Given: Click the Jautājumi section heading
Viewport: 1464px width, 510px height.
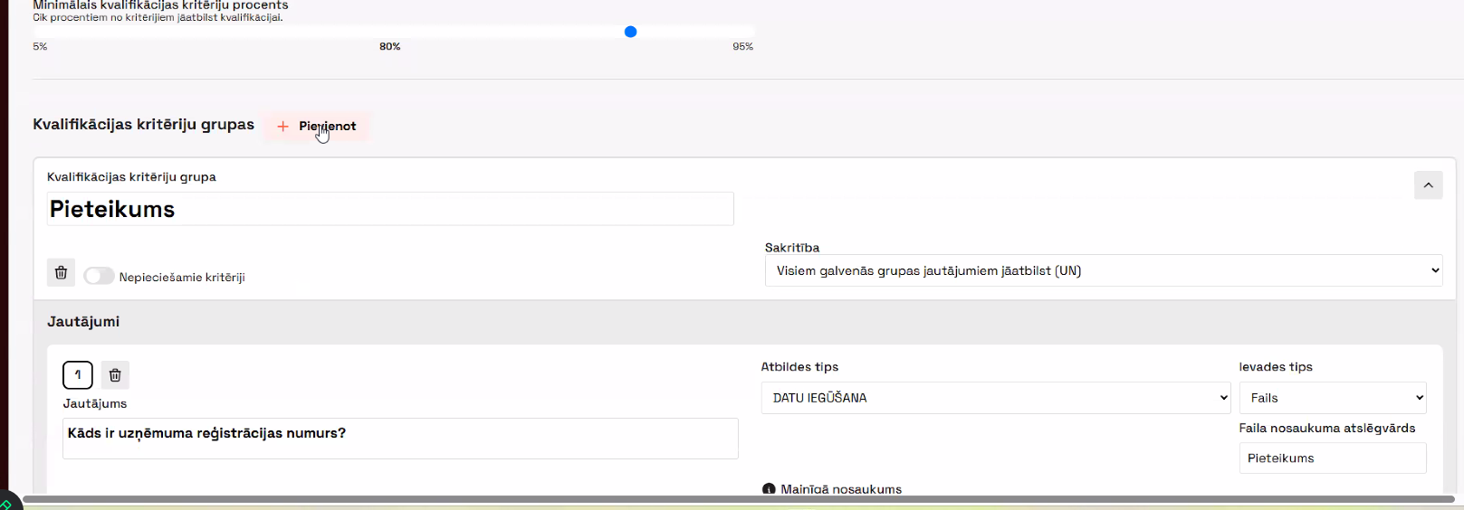Looking at the screenshot, I should (83, 322).
